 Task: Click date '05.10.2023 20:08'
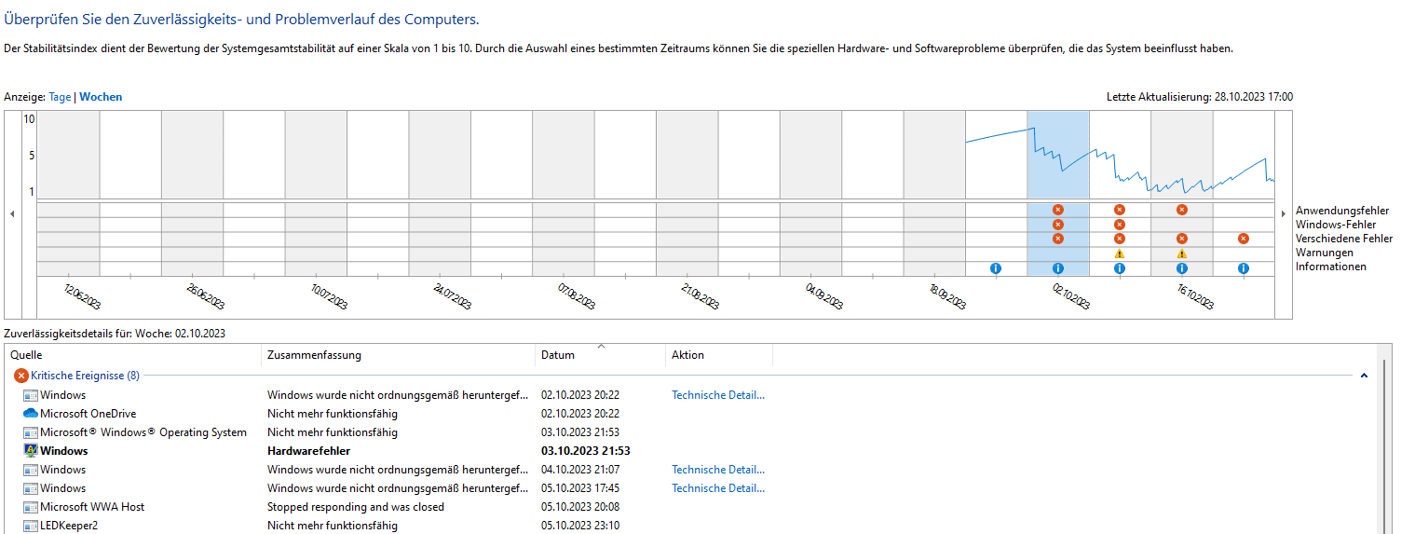[580, 507]
